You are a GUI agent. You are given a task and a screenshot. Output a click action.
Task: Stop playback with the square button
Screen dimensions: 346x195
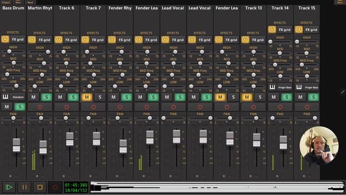39,187
